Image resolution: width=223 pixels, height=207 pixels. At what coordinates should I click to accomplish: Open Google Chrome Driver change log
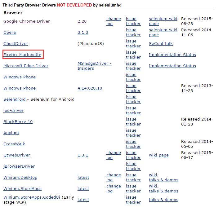[114, 21]
